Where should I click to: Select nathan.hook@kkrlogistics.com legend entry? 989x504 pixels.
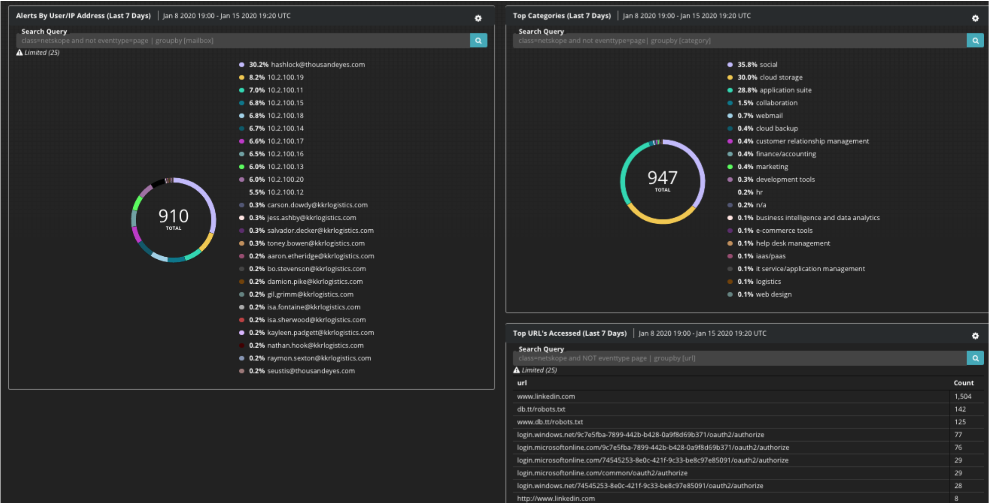301,346
